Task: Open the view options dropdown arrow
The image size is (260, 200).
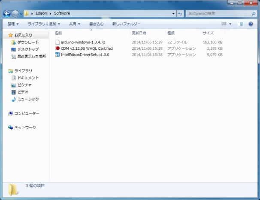Action: 230,24
